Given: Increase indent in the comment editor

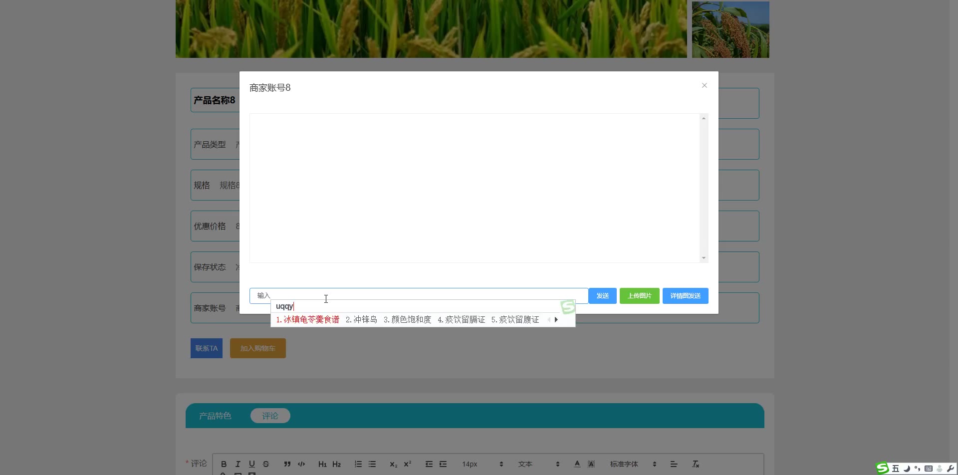Looking at the screenshot, I should 443,464.
